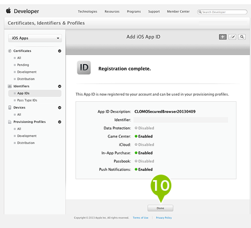Click the Provisioning Profiles document icon
The width and height of the screenshot is (251, 228).
click(10, 122)
